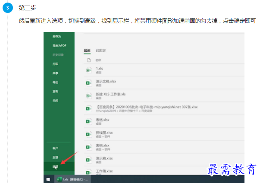Open recent file 1.xls
Screen dimensions: 260x183
coord(164,70)
